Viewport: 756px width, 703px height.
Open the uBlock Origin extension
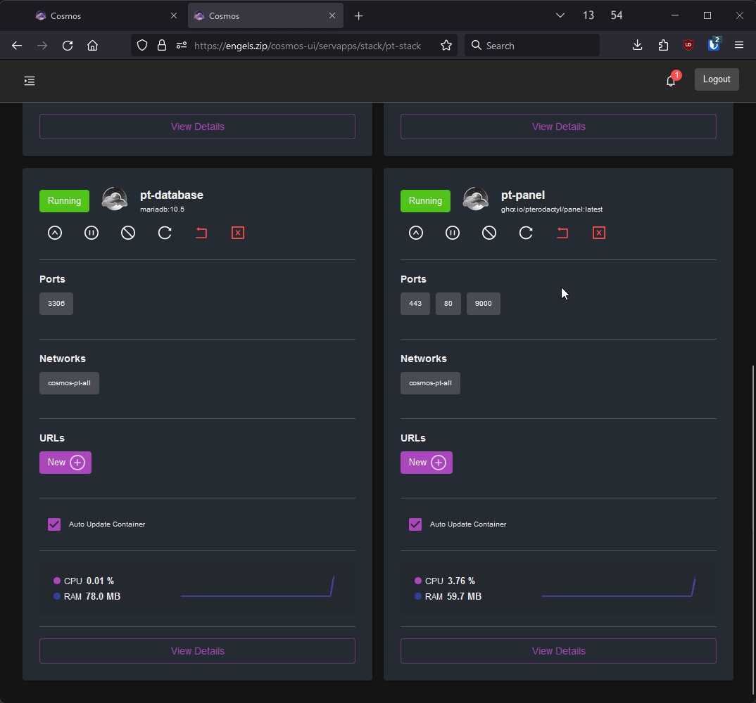pos(688,45)
